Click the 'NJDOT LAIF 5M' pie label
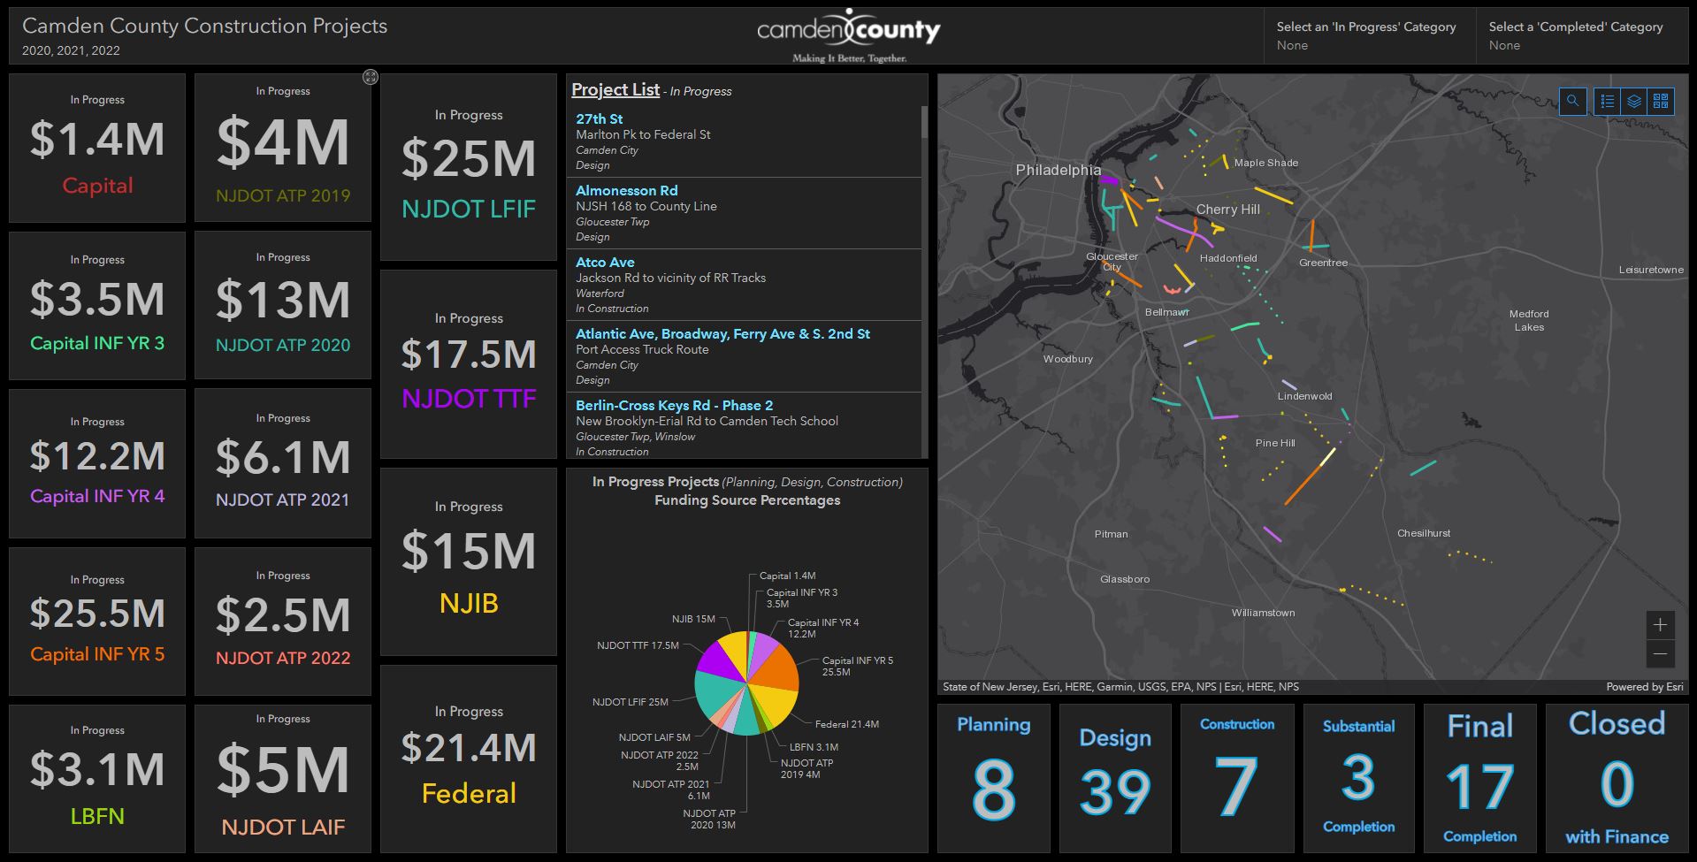The width and height of the screenshot is (1697, 862). [x=654, y=737]
